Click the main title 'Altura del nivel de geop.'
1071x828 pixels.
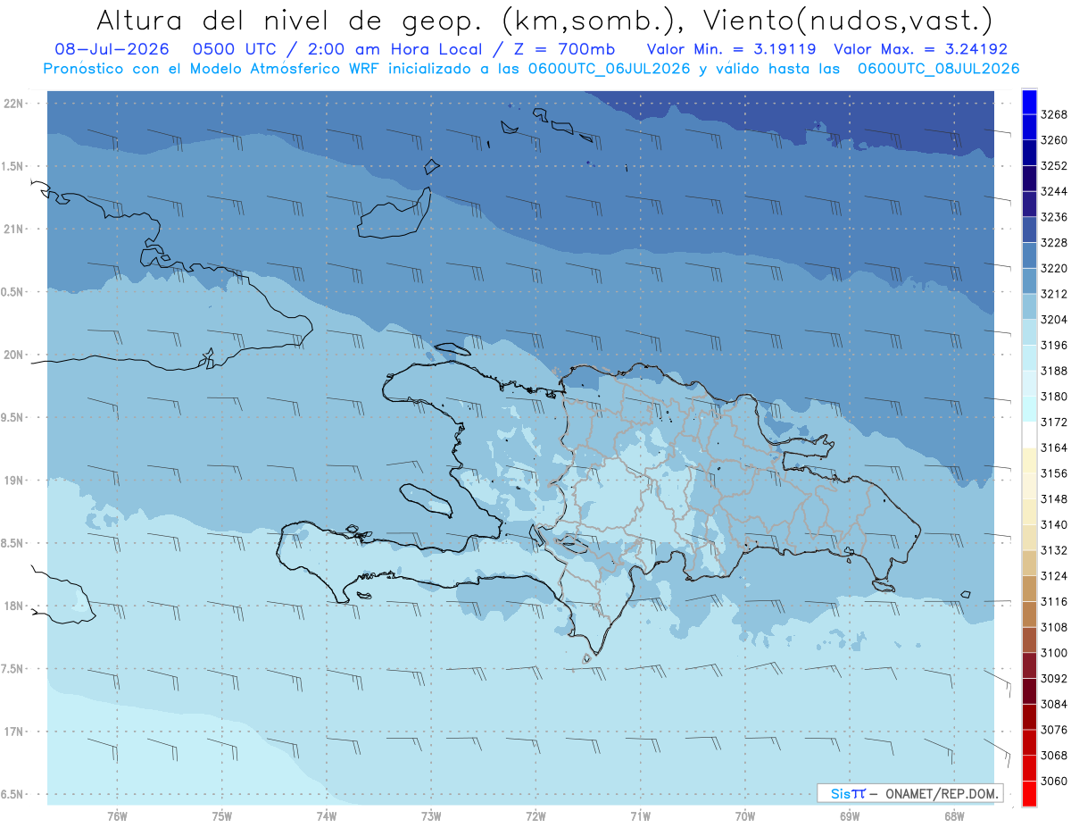coord(289,20)
